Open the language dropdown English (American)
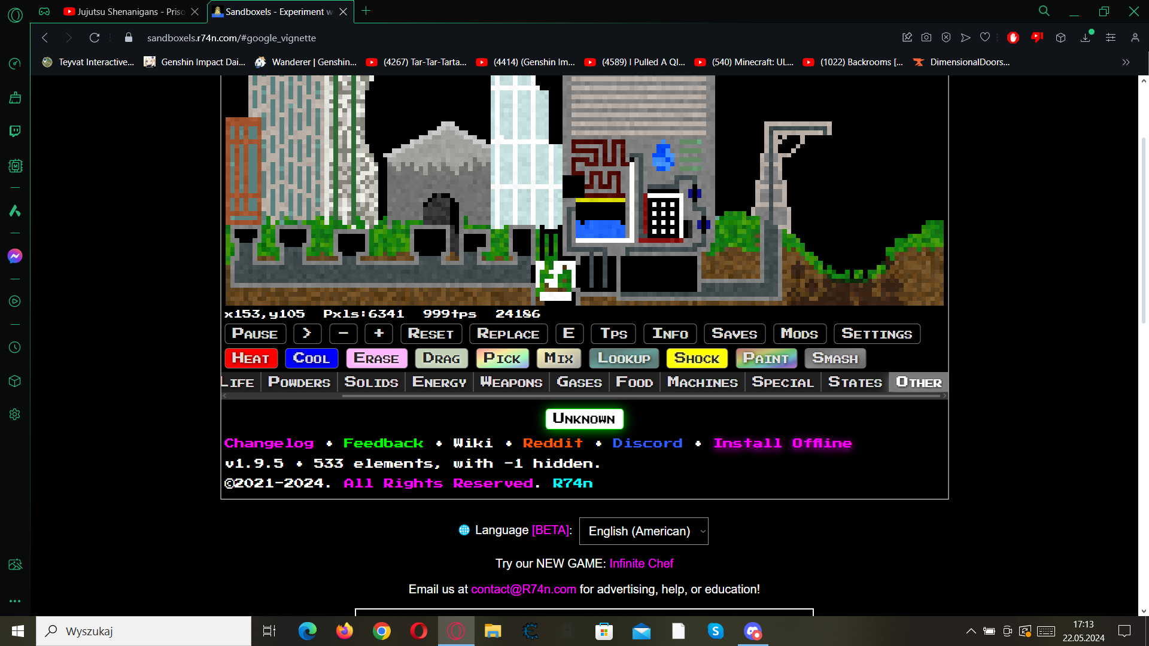This screenshot has width=1149, height=646. 643,531
